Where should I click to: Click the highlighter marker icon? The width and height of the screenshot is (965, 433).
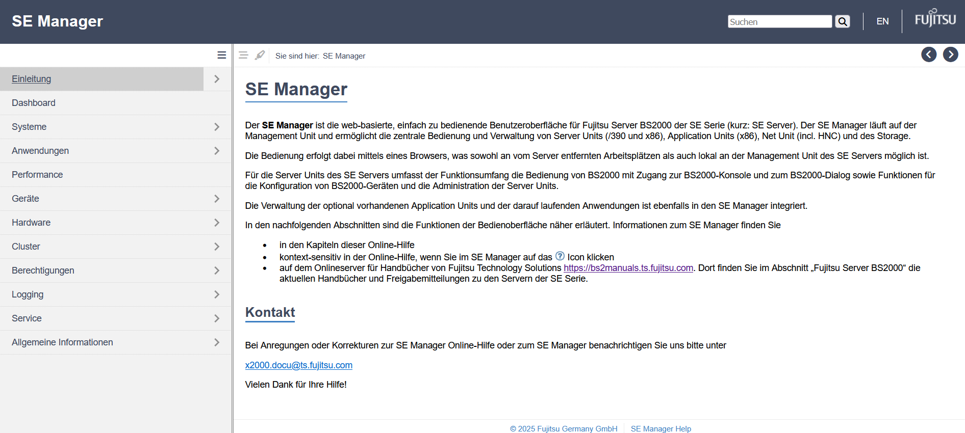(260, 55)
